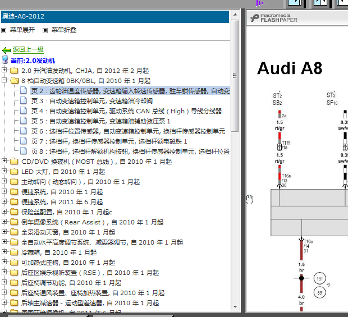The width and height of the screenshot is (348, 317).
Task: Click the icon beside 菜单折叠
Action: click(x=45, y=30)
